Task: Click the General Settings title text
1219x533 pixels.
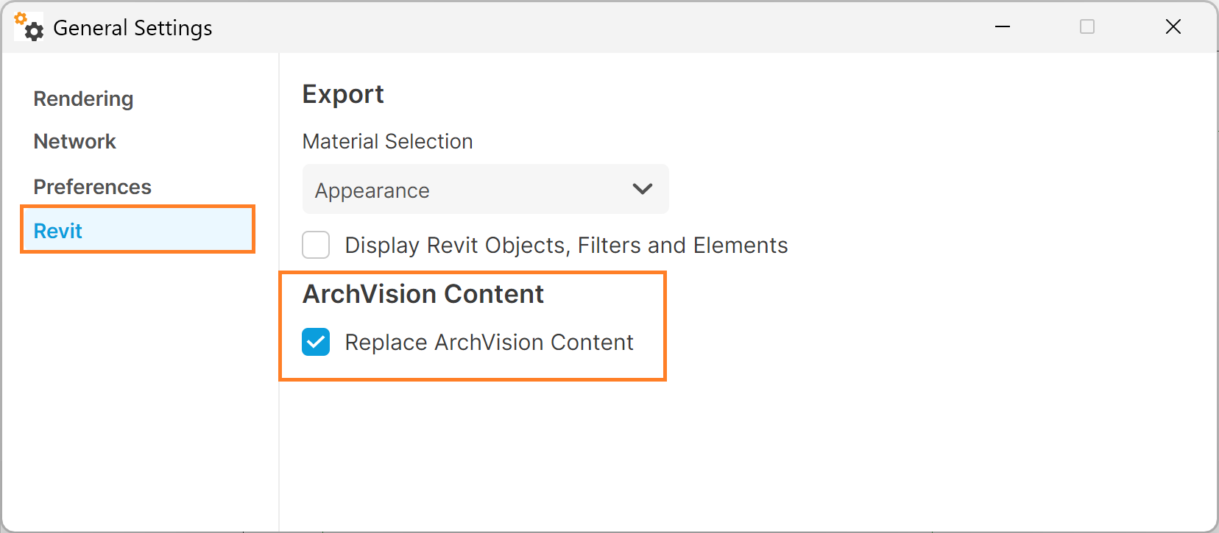Action: (132, 28)
